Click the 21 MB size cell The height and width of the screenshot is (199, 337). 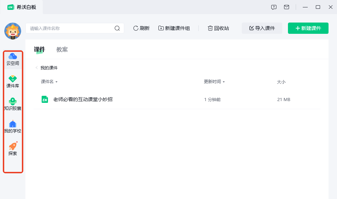click(x=284, y=99)
